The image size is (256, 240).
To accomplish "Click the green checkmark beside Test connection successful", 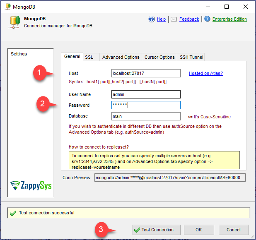I will point(13,213).
